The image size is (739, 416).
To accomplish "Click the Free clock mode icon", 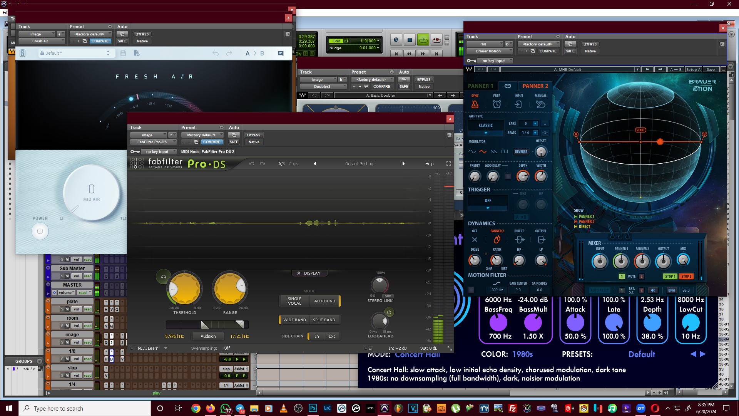I will (x=497, y=104).
